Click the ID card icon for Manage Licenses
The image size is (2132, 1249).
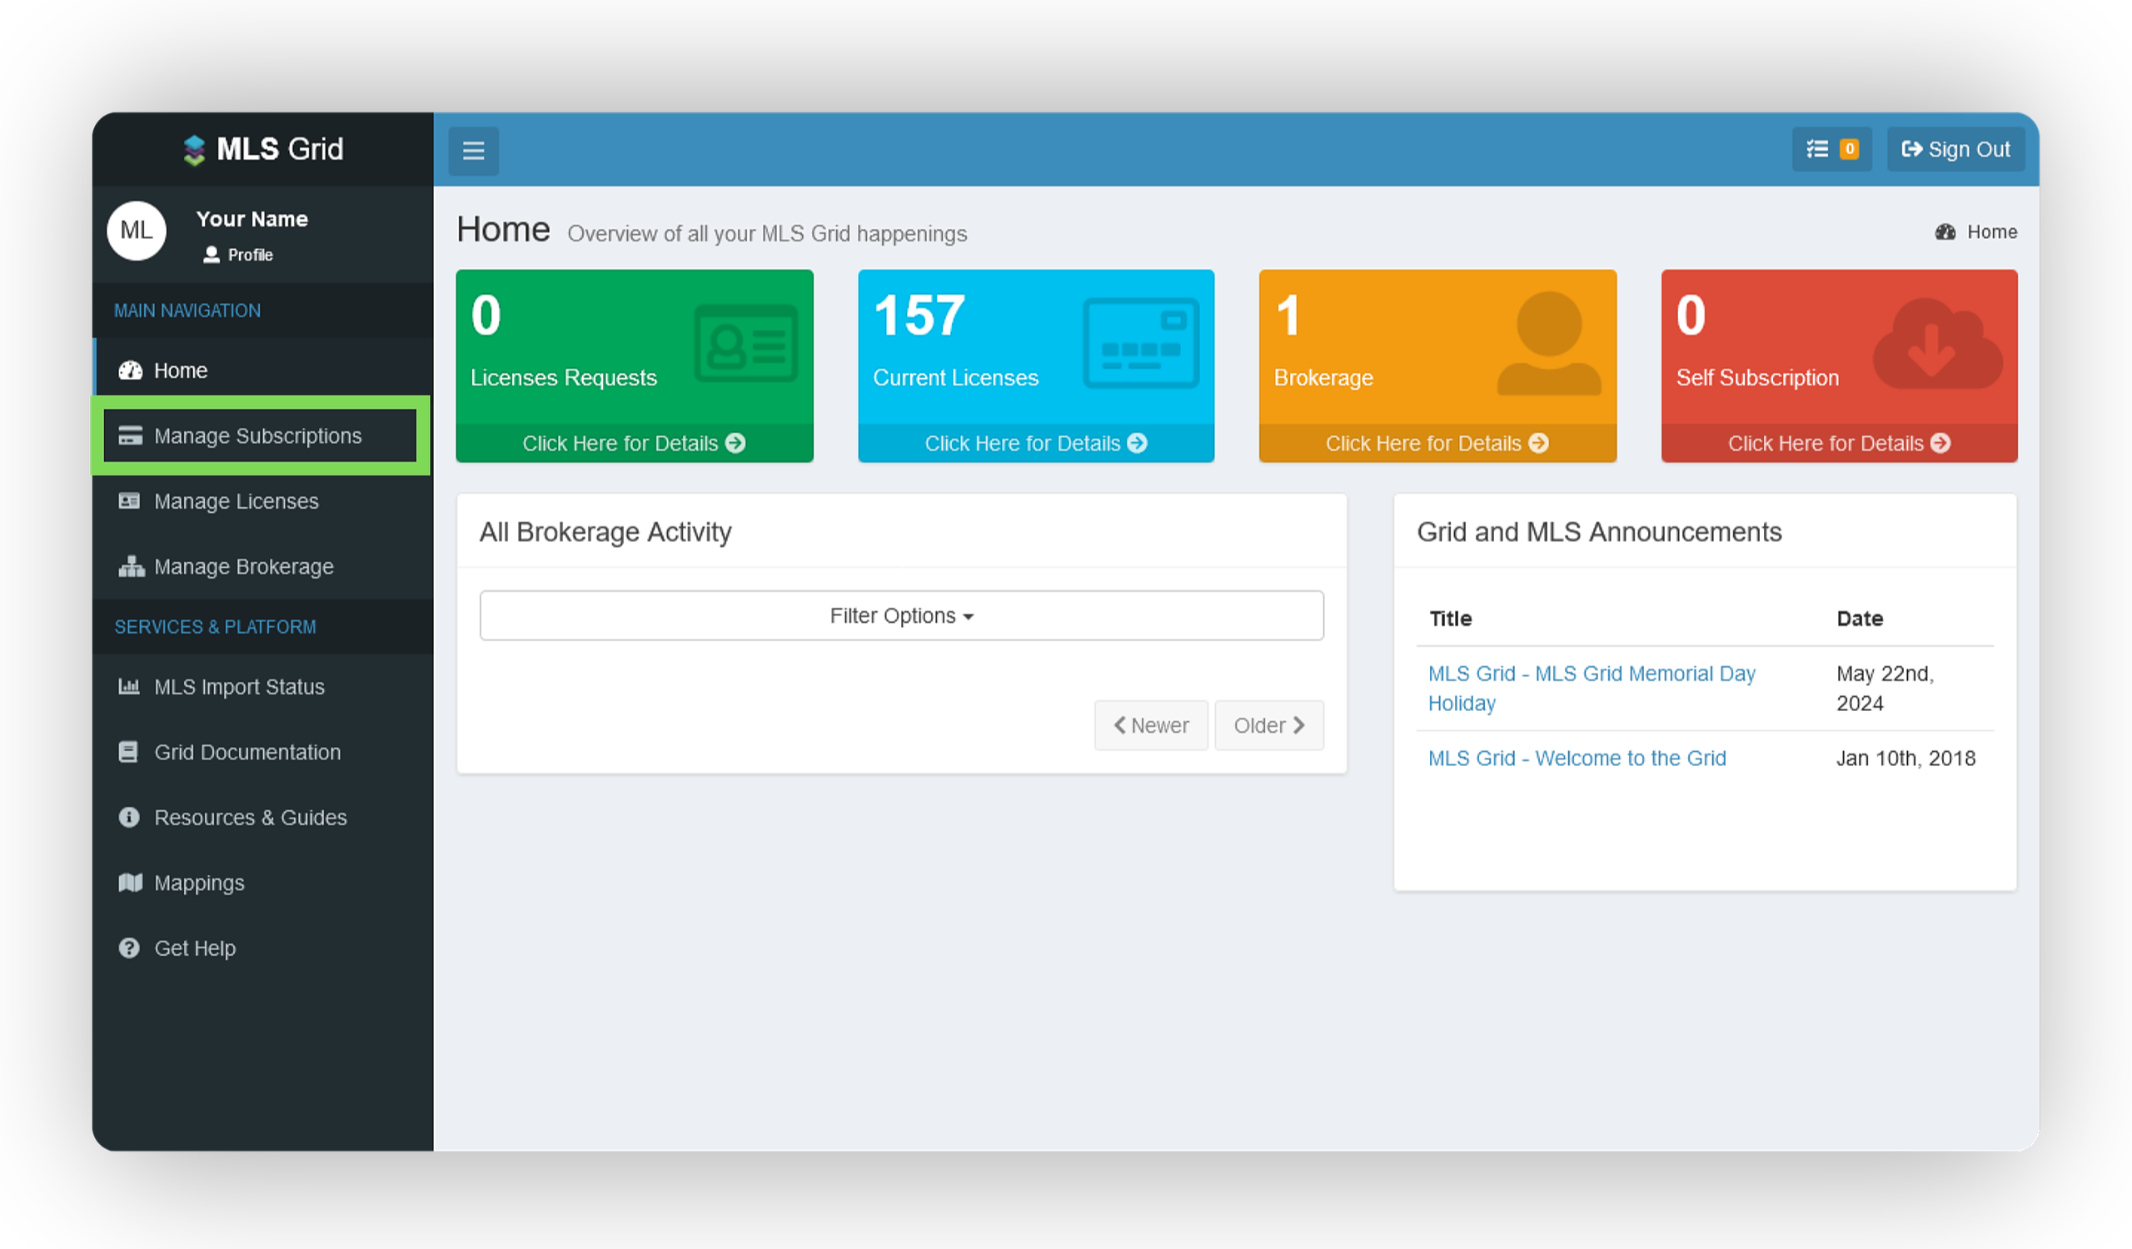[129, 501]
